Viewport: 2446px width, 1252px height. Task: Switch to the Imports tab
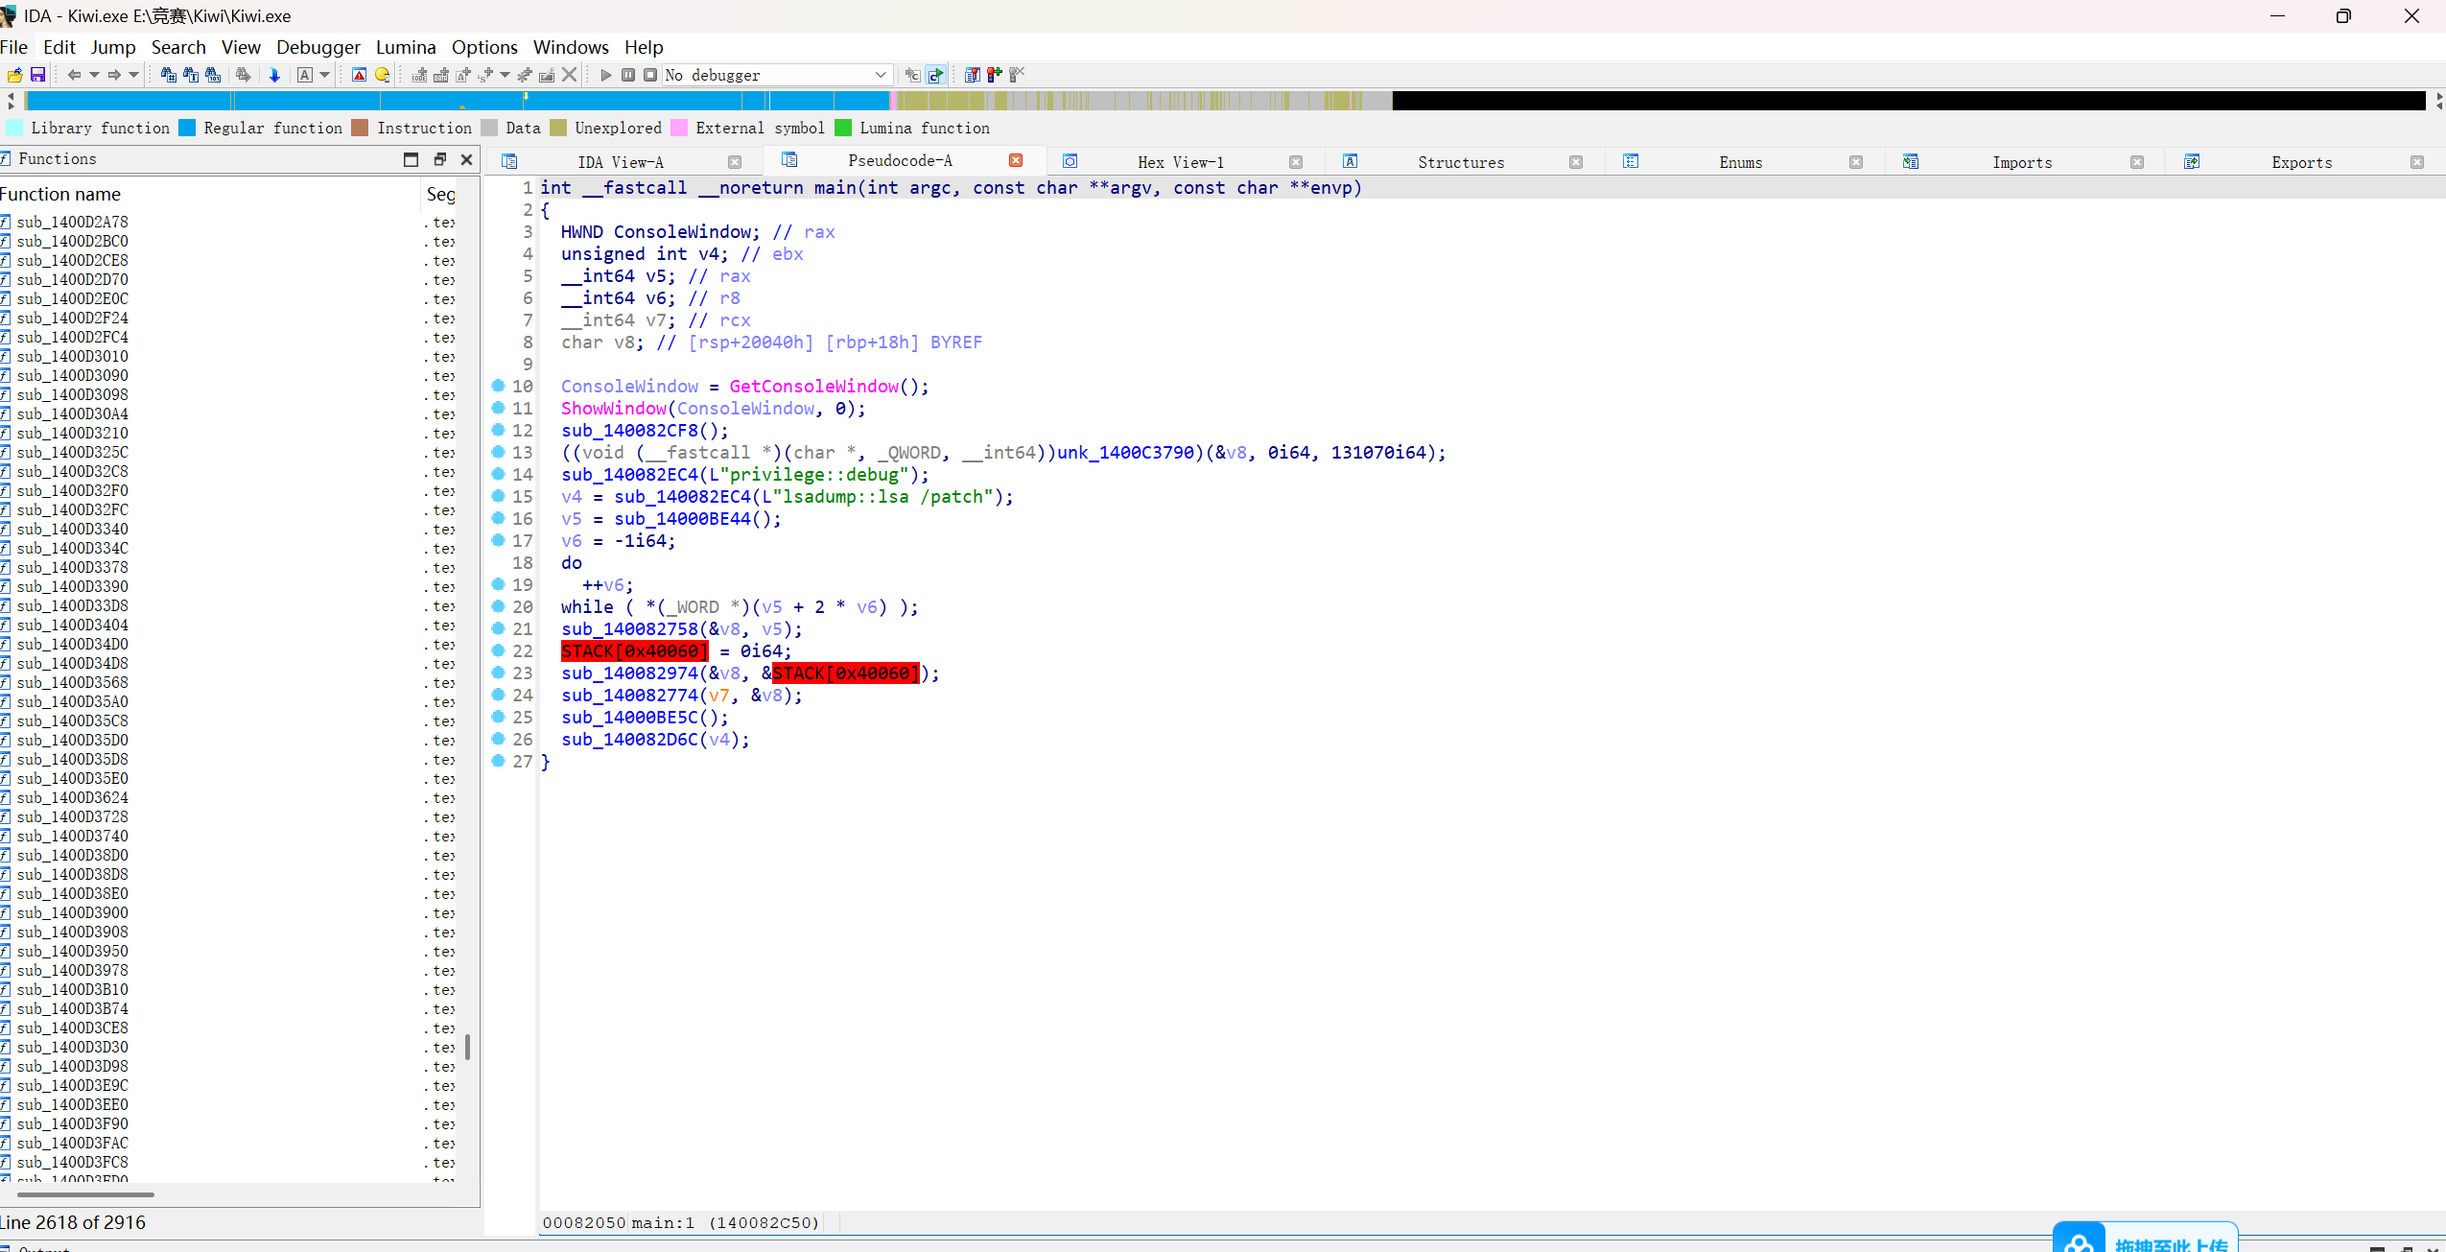tap(2022, 162)
